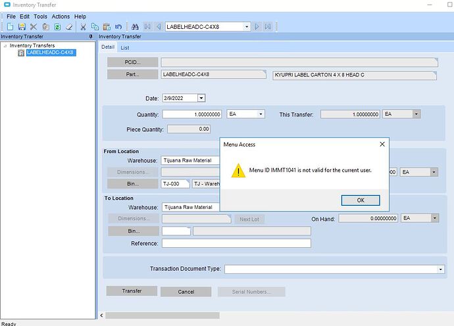Click the Find binoculars toolbar icon
The height and width of the screenshot is (326, 454).
[135, 27]
